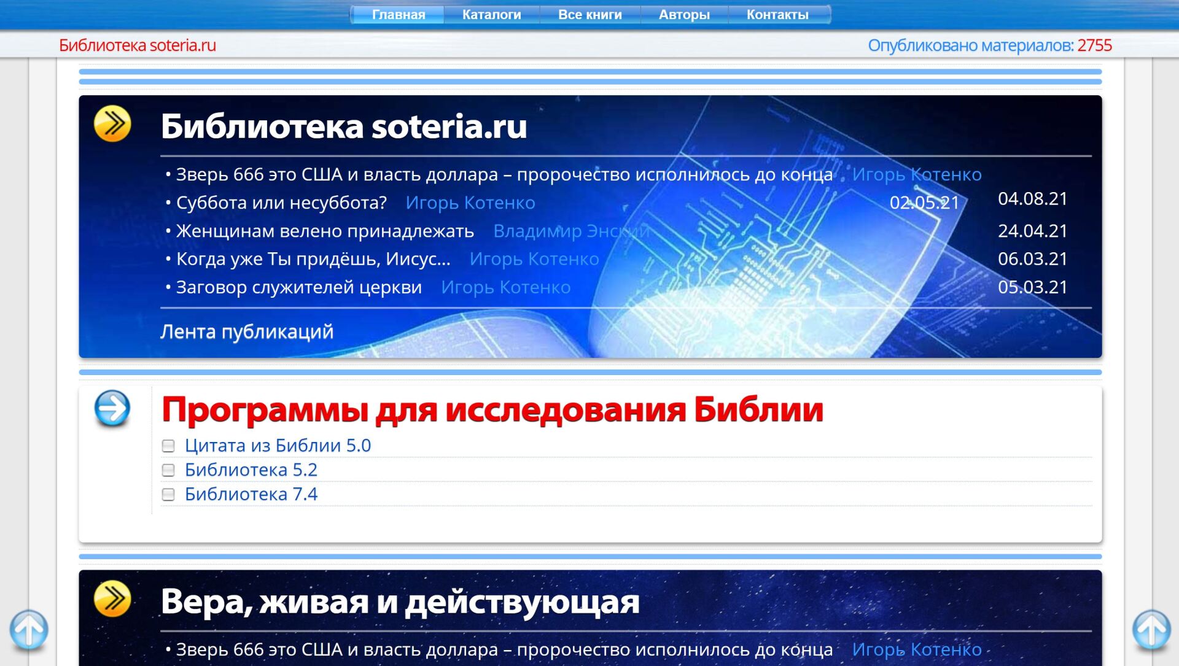Click author Владимир Энский
The image size is (1179, 666).
point(572,231)
